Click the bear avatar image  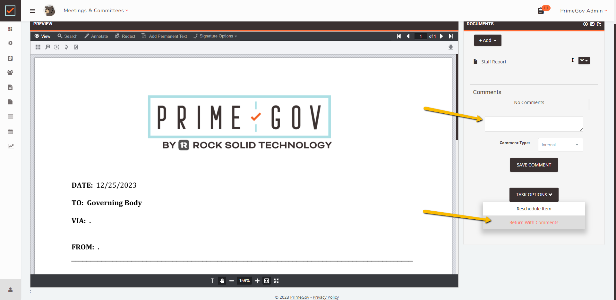click(49, 11)
